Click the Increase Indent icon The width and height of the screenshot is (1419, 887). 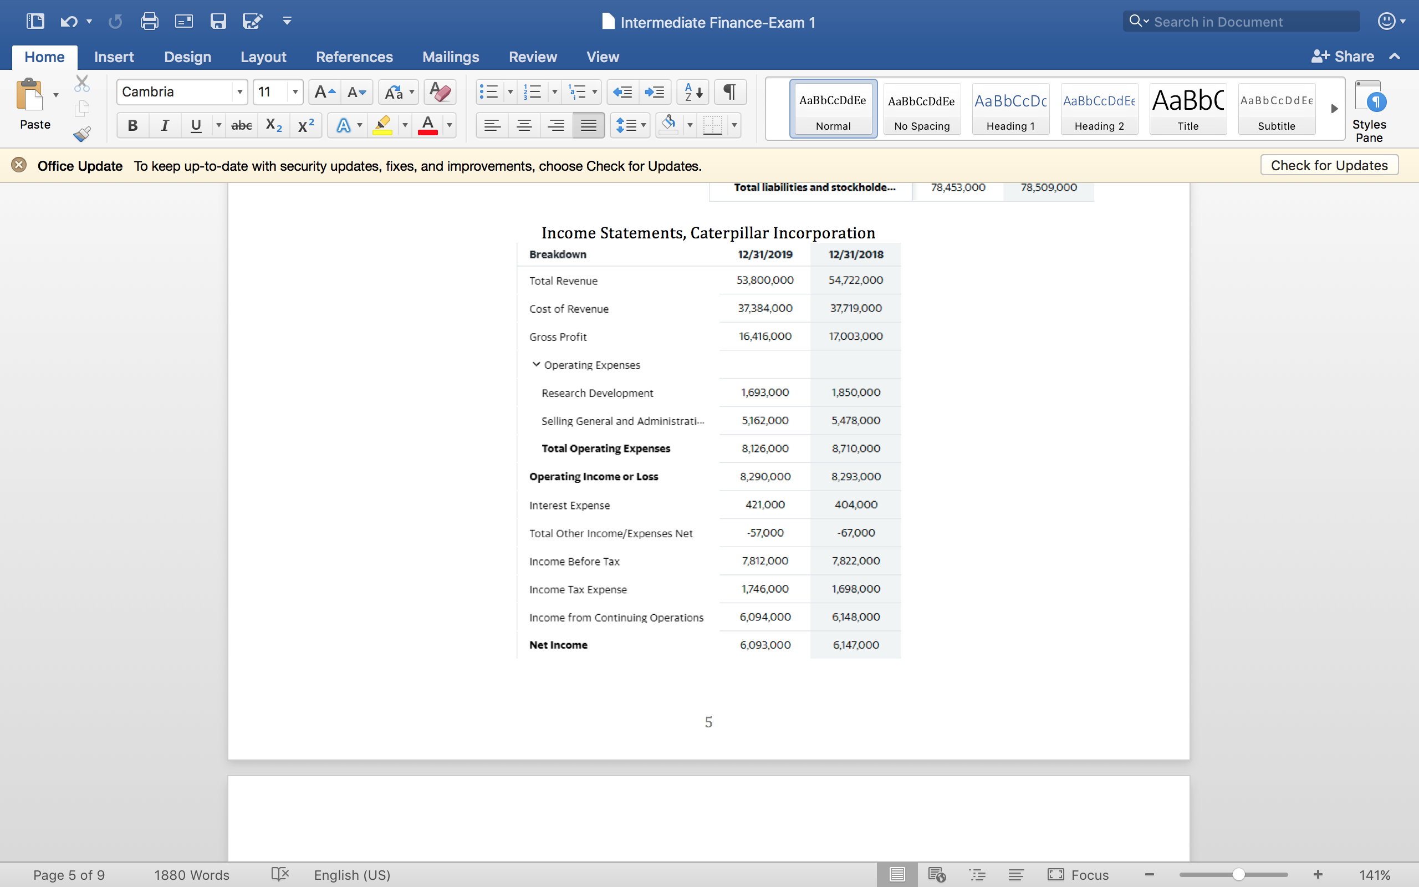point(655,92)
